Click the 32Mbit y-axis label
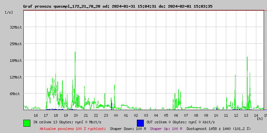 pos(16,27)
